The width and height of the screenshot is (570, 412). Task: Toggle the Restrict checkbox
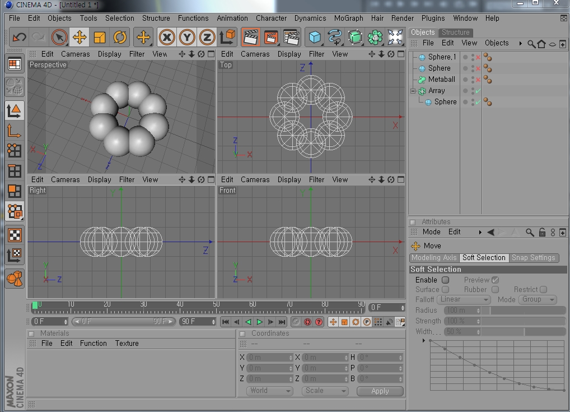coord(544,289)
